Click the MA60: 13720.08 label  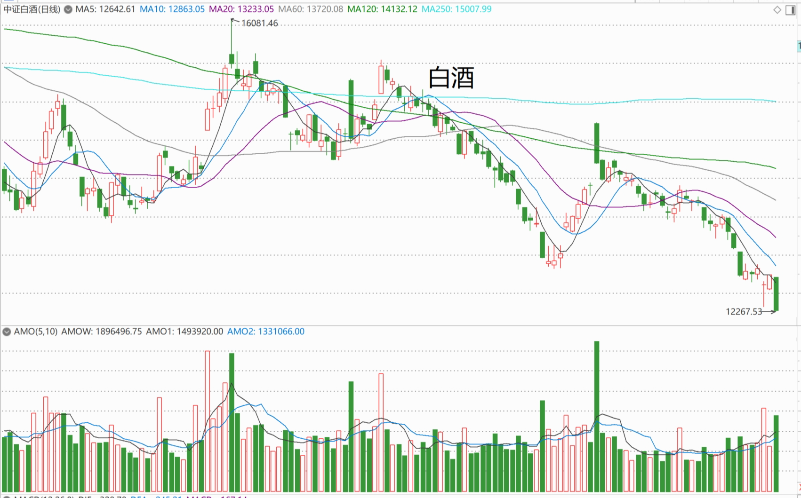click(311, 9)
